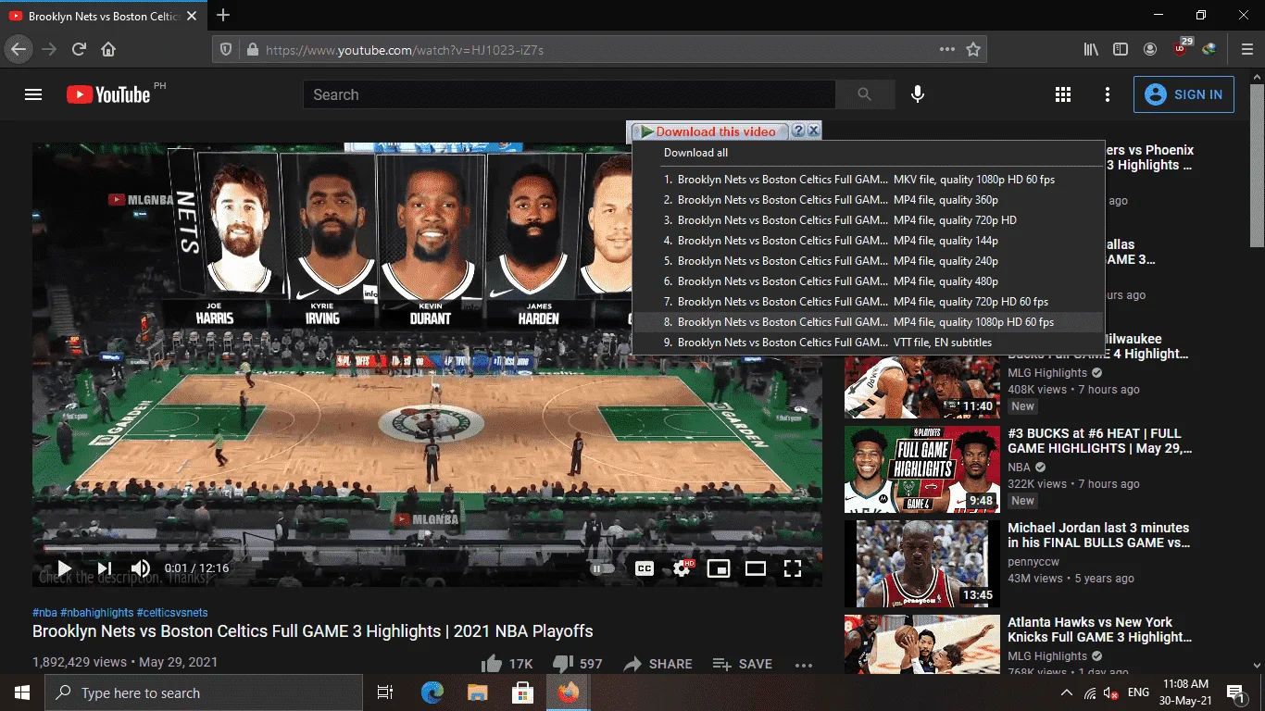Choose MP4 file quality 240p
The image size is (1265, 711).
(x=869, y=261)
